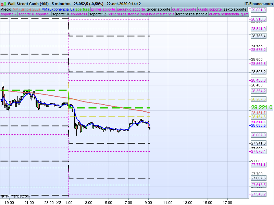
Task: Click the 21:00 time axis label
Action: [29, 203]
